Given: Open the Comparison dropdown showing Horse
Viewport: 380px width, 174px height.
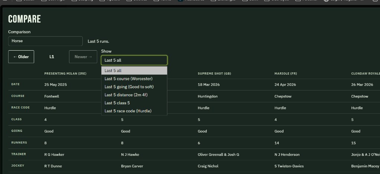Looking at the screenshot, I should [45, 41].
